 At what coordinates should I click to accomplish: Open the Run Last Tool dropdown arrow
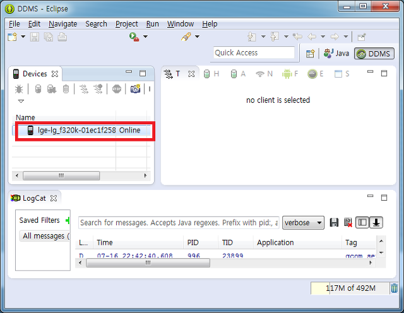145,37
